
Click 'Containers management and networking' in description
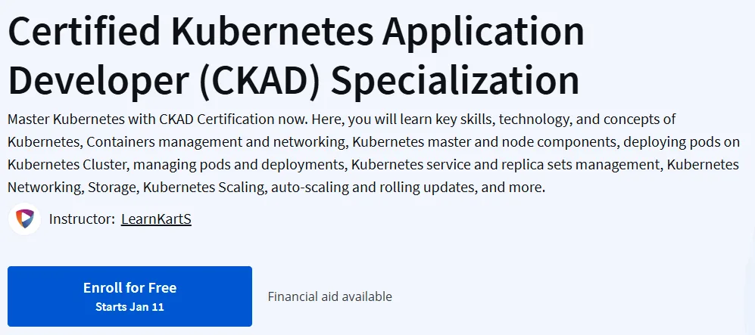pos(217,142)
